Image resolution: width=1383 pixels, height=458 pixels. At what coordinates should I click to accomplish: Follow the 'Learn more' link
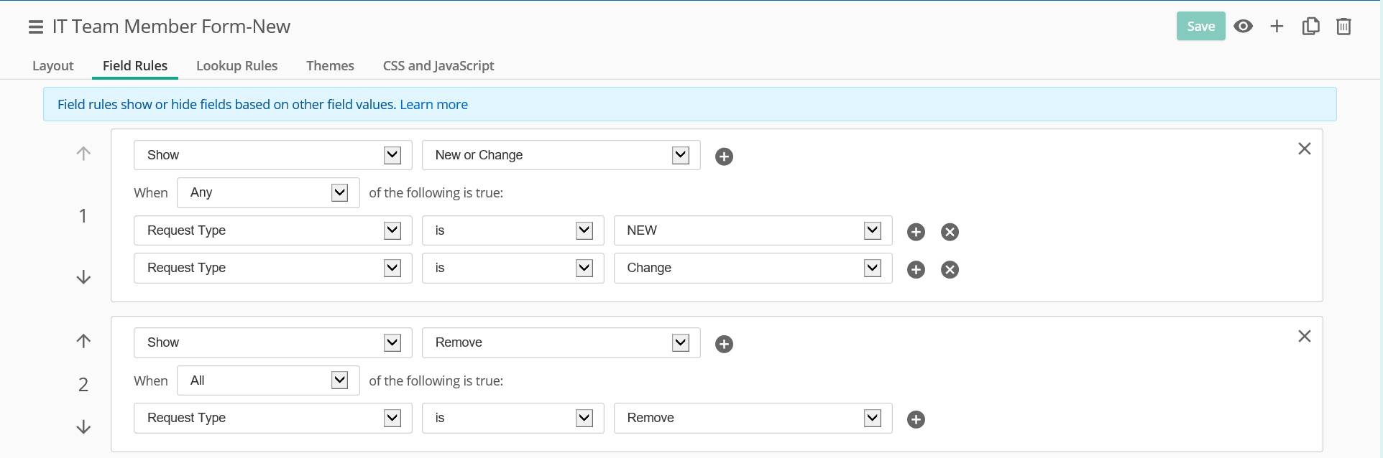pyautogui.click(x=433, y=105)
